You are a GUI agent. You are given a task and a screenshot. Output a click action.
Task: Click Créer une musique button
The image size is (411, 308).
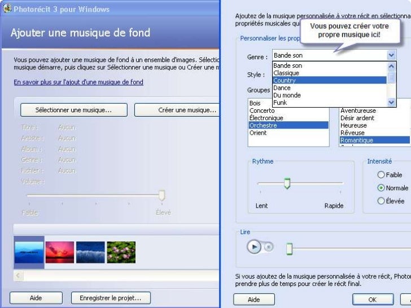[x=177, y=110]
